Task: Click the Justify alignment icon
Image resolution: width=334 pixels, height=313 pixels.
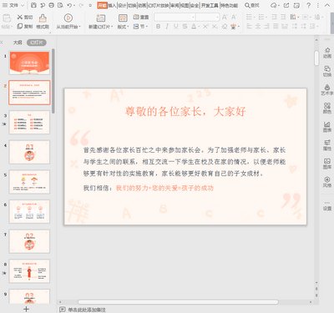Action: click(276, 27)
